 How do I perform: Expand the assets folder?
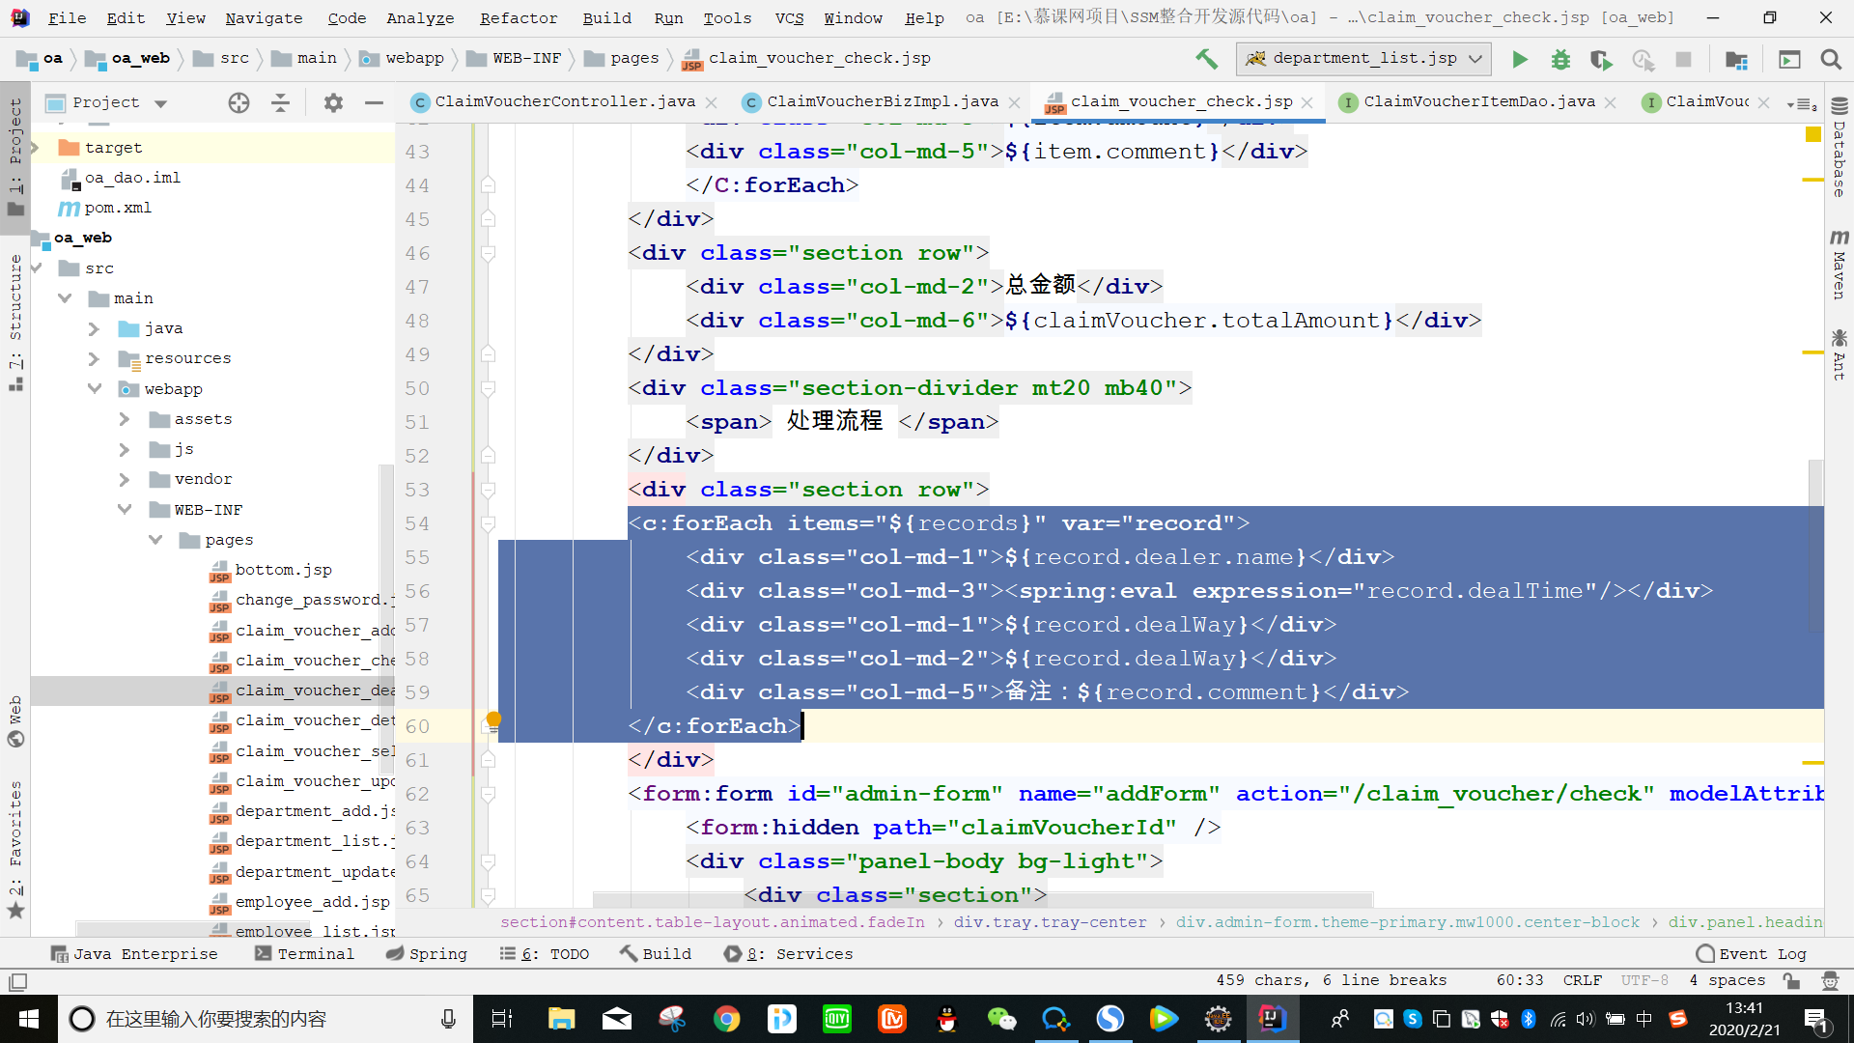click(124, 419)
